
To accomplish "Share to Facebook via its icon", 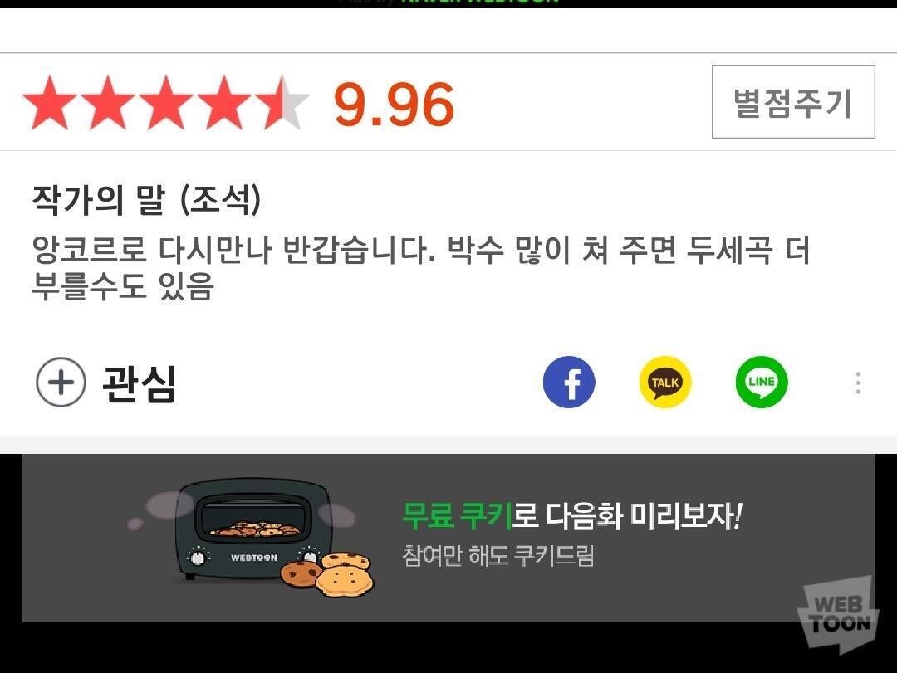I will pos(569,382).
